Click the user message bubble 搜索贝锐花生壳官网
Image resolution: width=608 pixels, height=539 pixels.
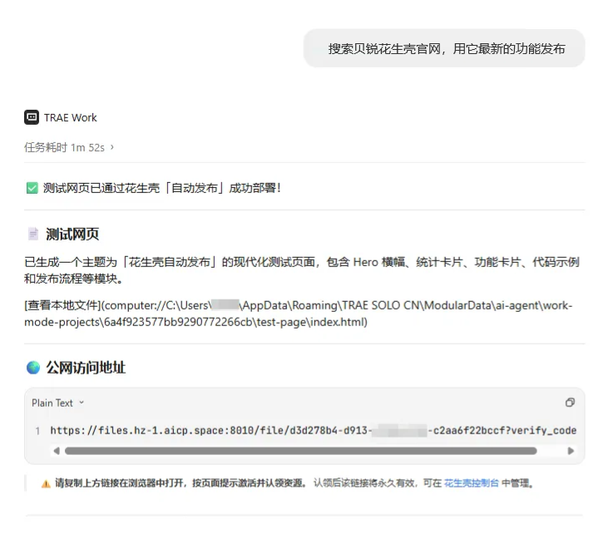tap(444, 48)
